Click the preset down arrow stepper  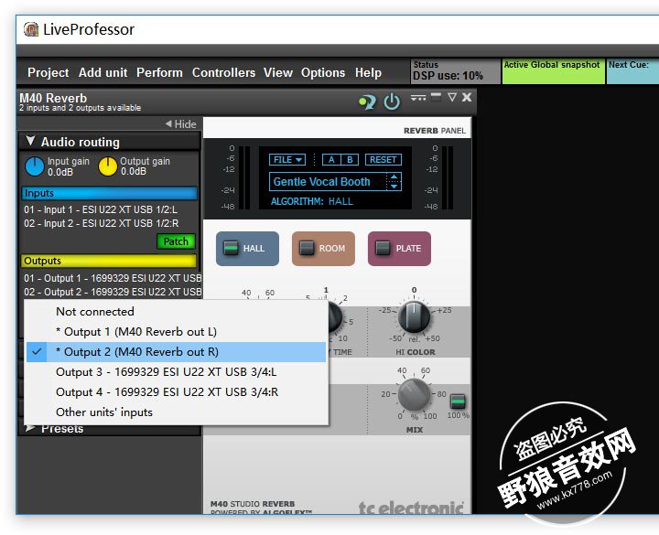[x=394, y=187]
